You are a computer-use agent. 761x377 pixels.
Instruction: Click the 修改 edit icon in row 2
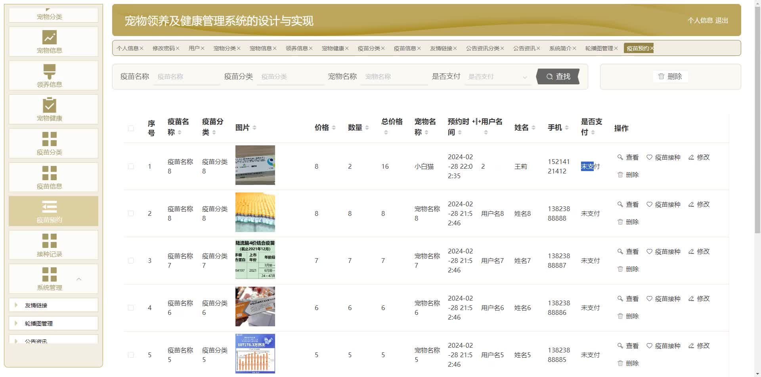point(691,204)
